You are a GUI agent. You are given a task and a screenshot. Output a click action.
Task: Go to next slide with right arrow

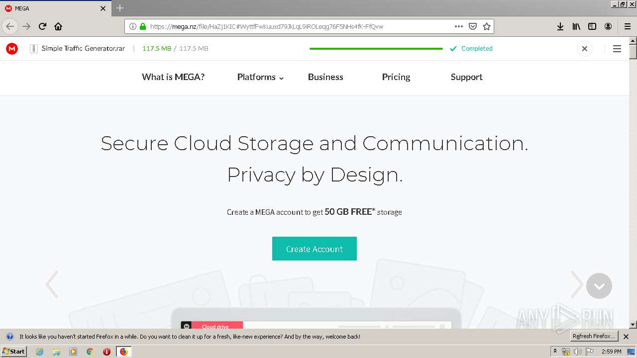577,284
